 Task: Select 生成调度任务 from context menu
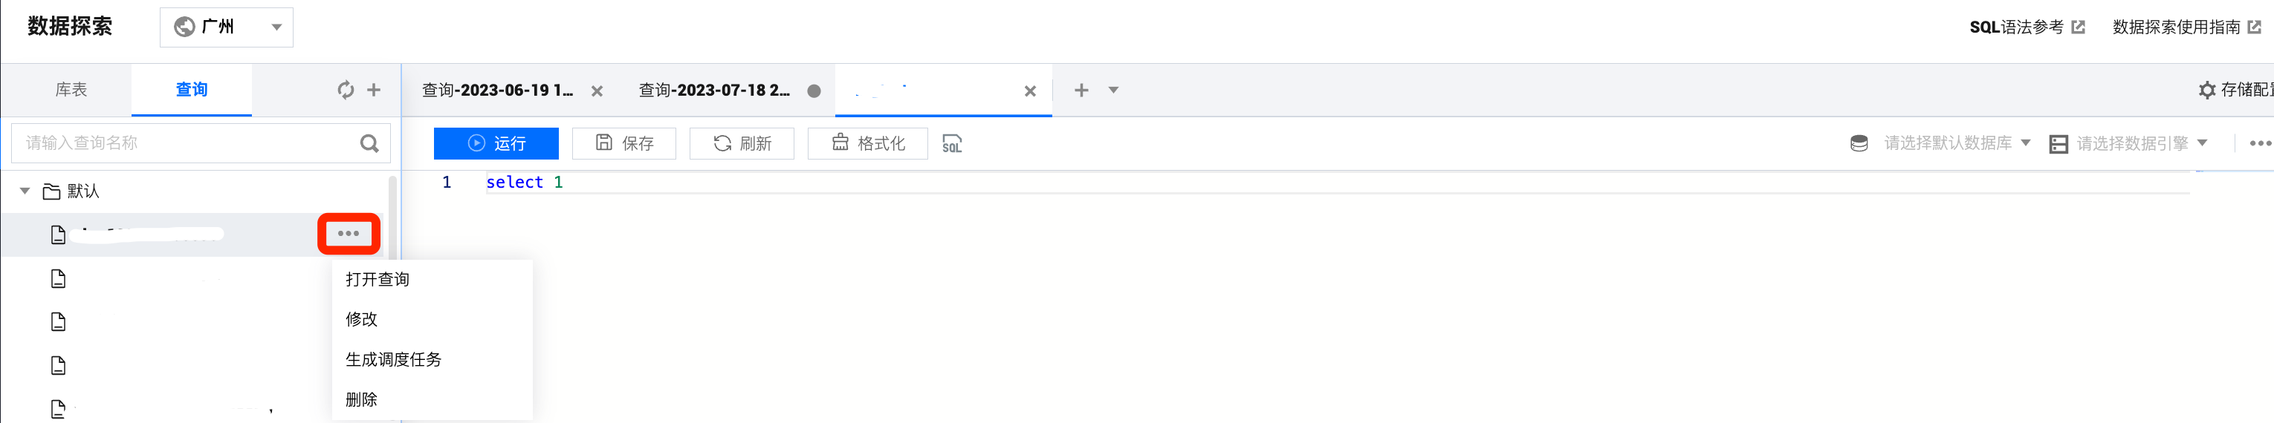click(x=394, y=359)
